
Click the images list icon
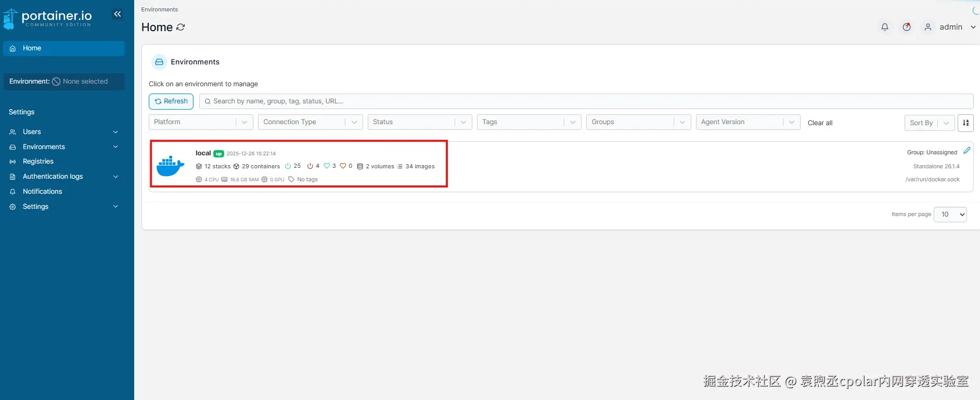(400, 166)
